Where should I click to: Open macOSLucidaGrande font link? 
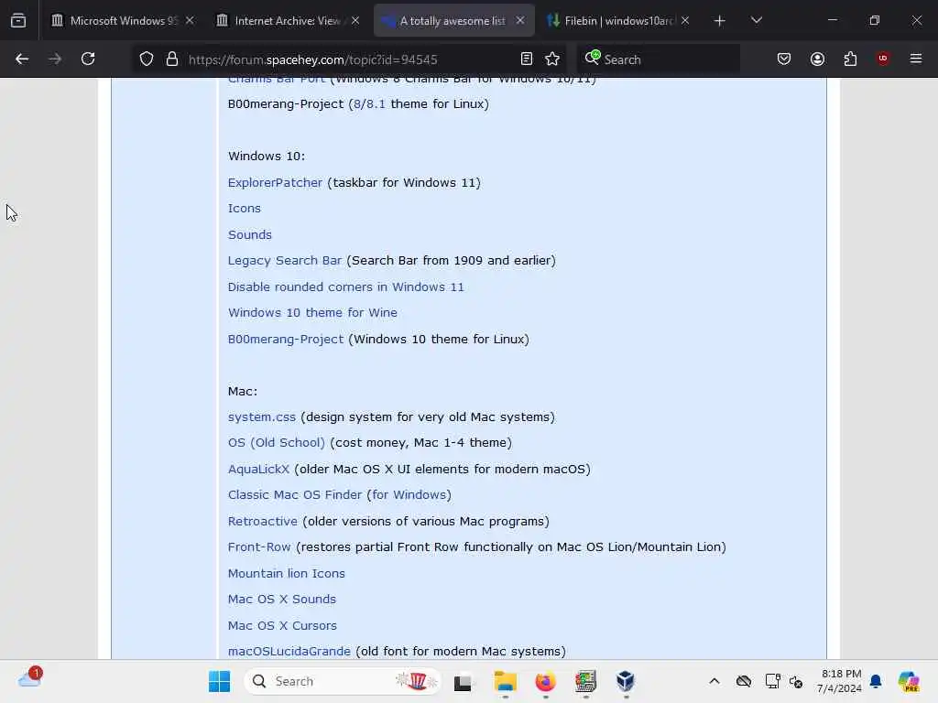click(x=289, y=651)
